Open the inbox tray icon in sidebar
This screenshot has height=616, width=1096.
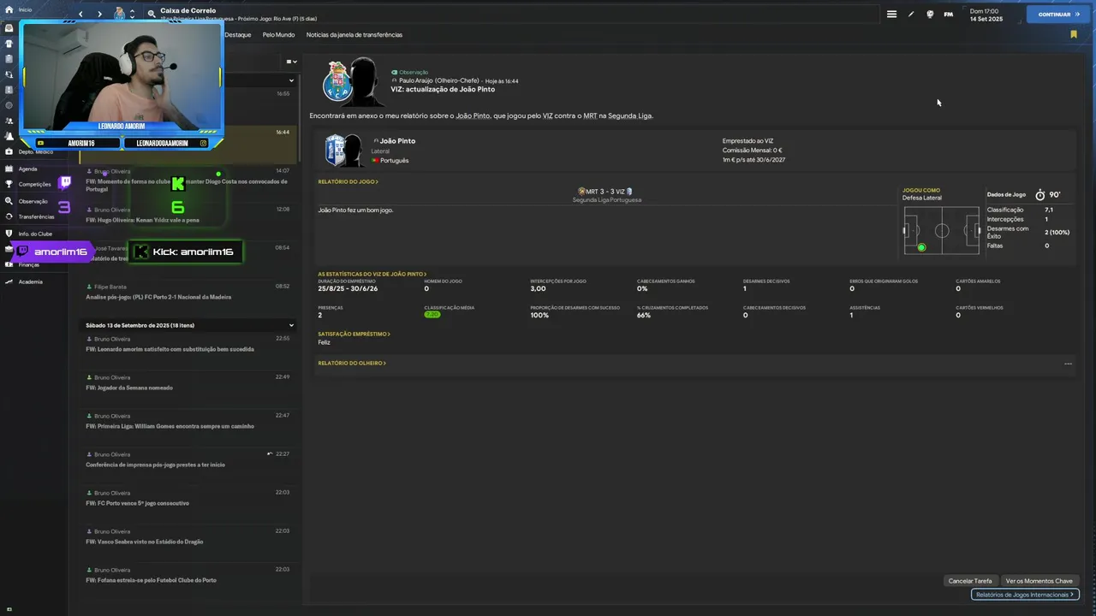[x=9, y=28]
